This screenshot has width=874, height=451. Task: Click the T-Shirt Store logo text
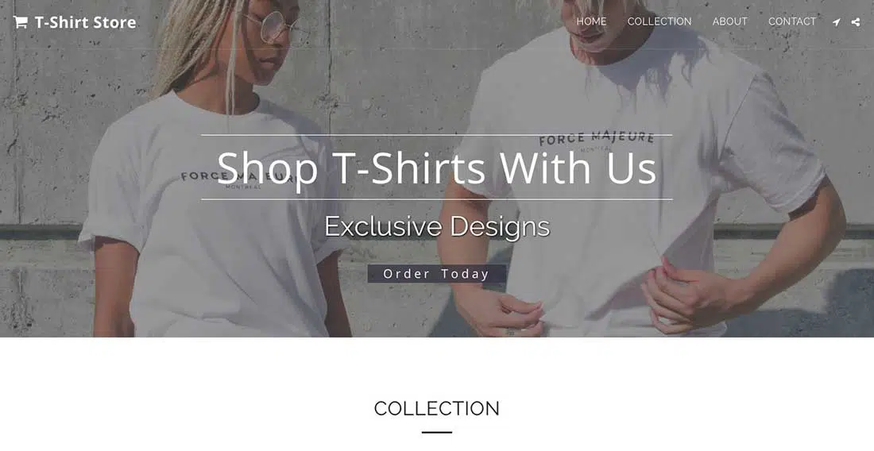click(x=85, y=22)
